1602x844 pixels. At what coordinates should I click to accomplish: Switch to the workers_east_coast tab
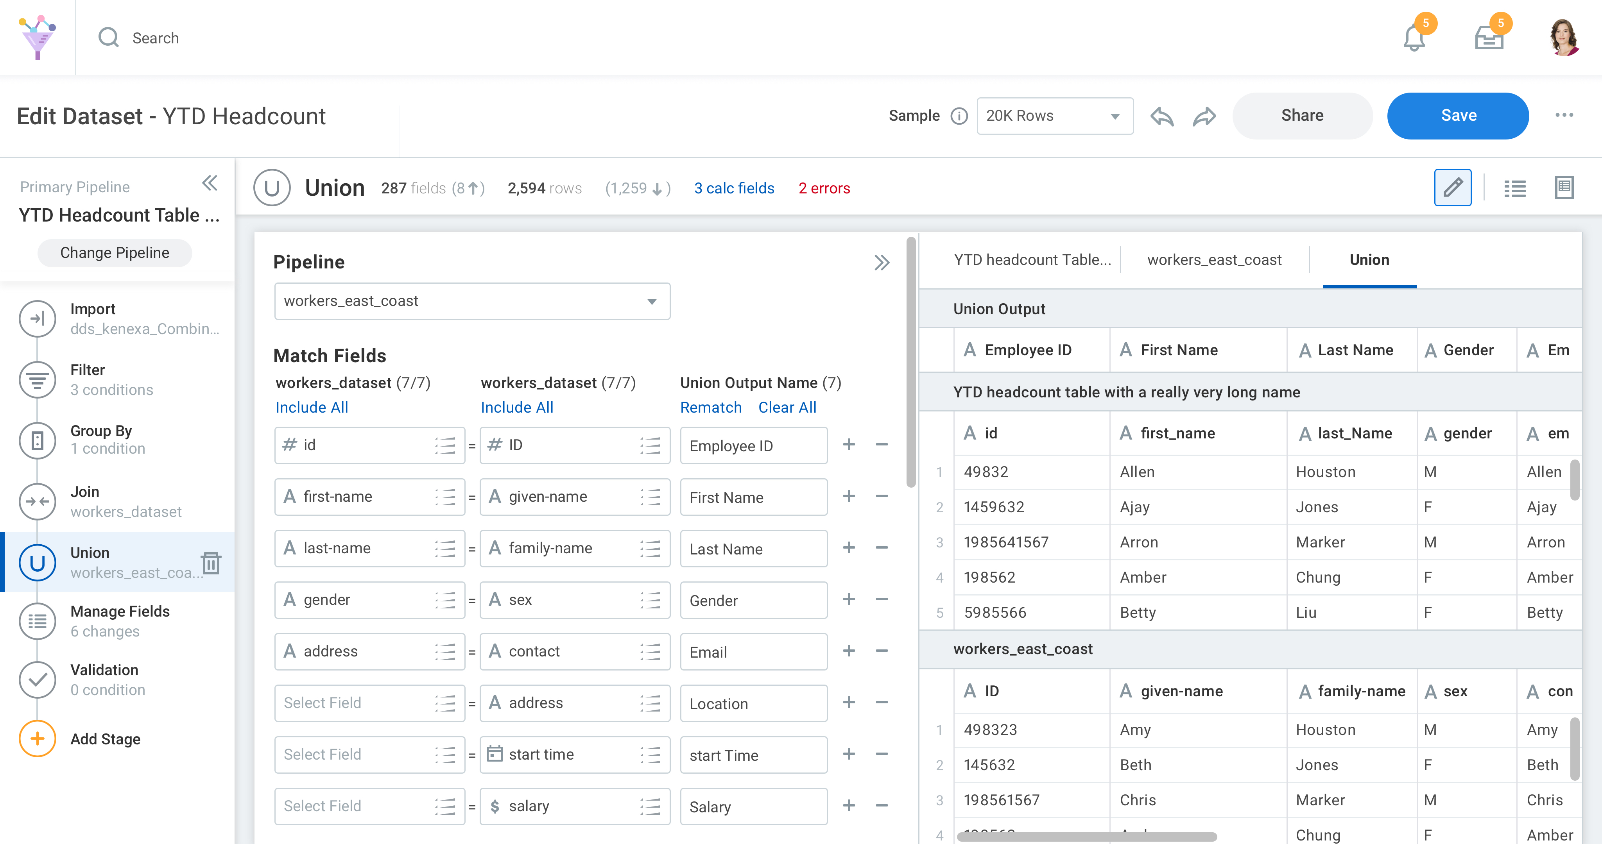1214,260
